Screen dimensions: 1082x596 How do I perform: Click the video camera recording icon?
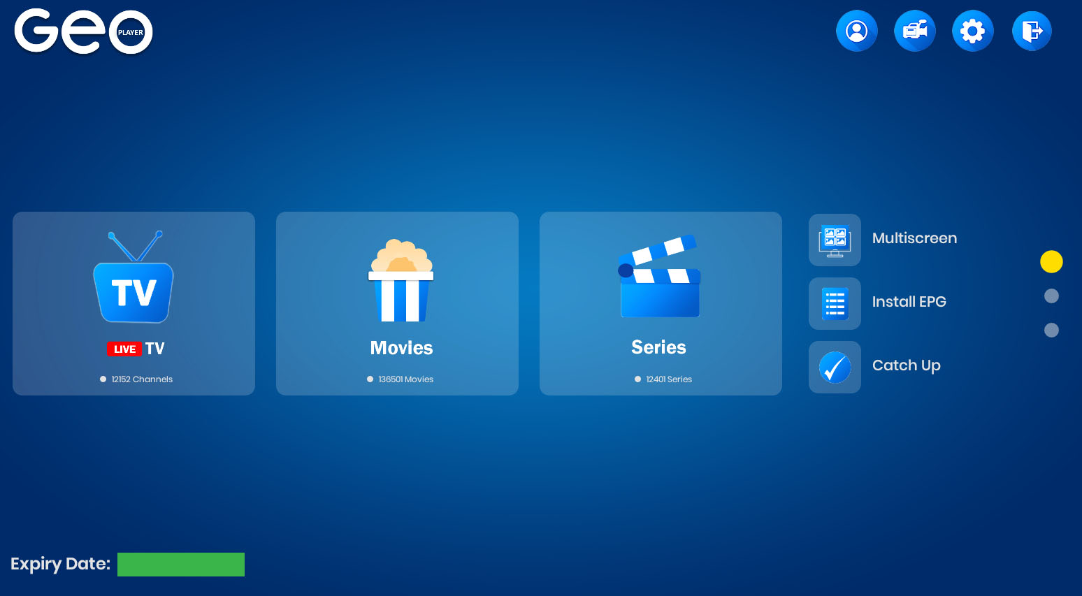[914, 31]
